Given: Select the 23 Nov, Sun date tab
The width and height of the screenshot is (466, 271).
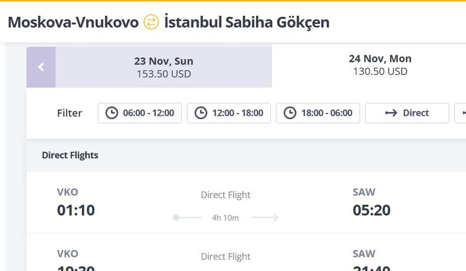Looking at the screenshot, I should coord(164,67).
